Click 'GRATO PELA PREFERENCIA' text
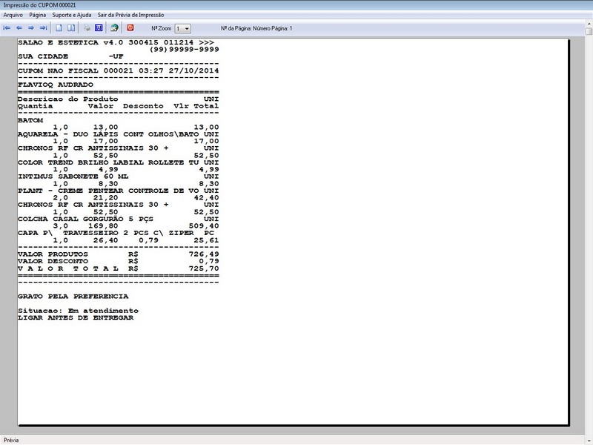Image resolution: width=593 pixels, height=445 pixels. [x=73, y=296]
